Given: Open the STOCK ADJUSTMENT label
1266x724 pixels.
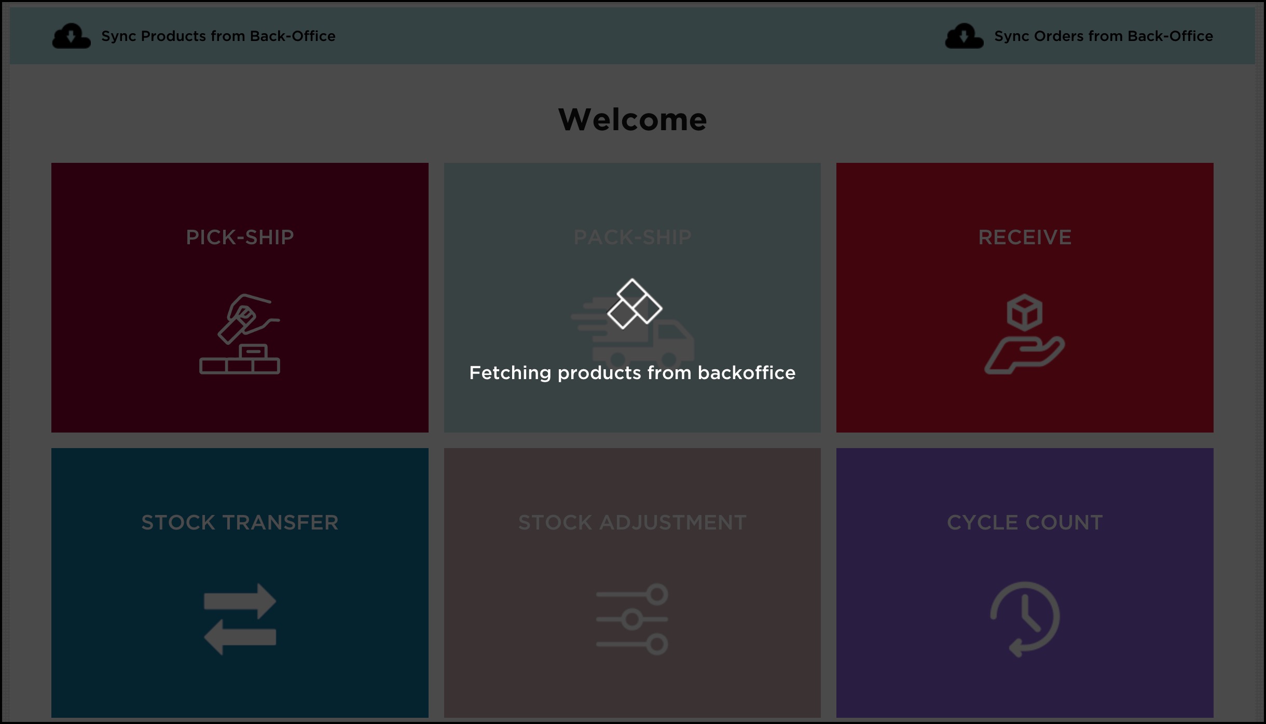Looking at the screenshot, I should [632, 522].
